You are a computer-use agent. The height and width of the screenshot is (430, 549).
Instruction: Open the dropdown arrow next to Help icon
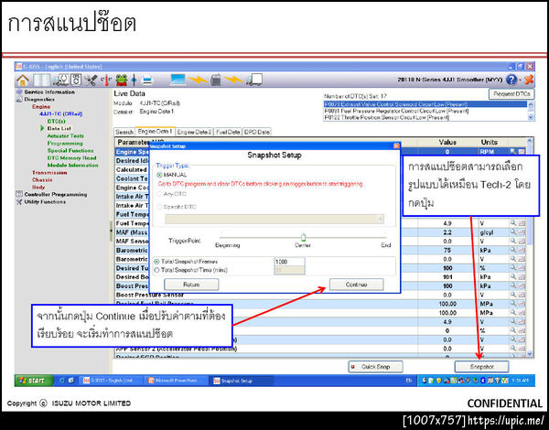coord(521,81)
